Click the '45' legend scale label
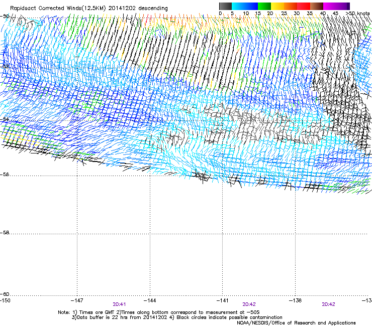The image size is (372, 326). (335, 14)
